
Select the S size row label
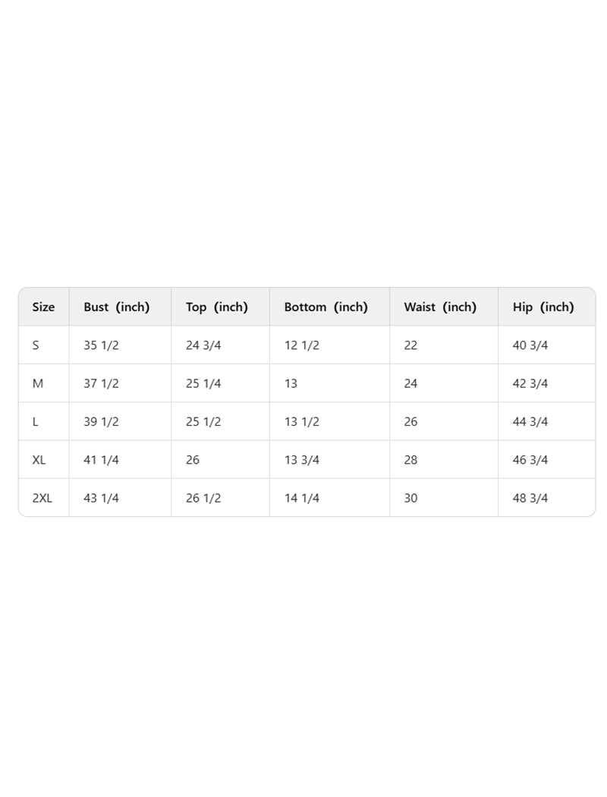36,345
